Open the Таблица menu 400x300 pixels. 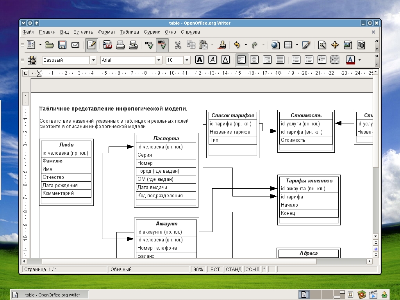(129, 32)
